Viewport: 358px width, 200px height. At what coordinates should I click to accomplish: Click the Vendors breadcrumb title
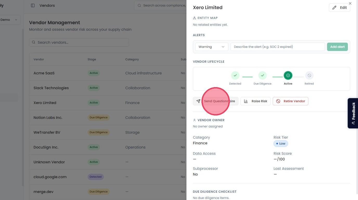[47, 5]
